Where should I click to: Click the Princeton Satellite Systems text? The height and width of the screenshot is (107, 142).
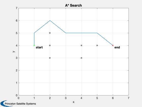click(x=20, y=104)
